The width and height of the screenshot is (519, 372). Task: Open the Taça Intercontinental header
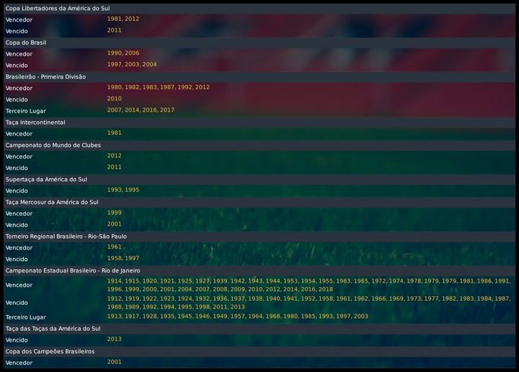point(35,123)
